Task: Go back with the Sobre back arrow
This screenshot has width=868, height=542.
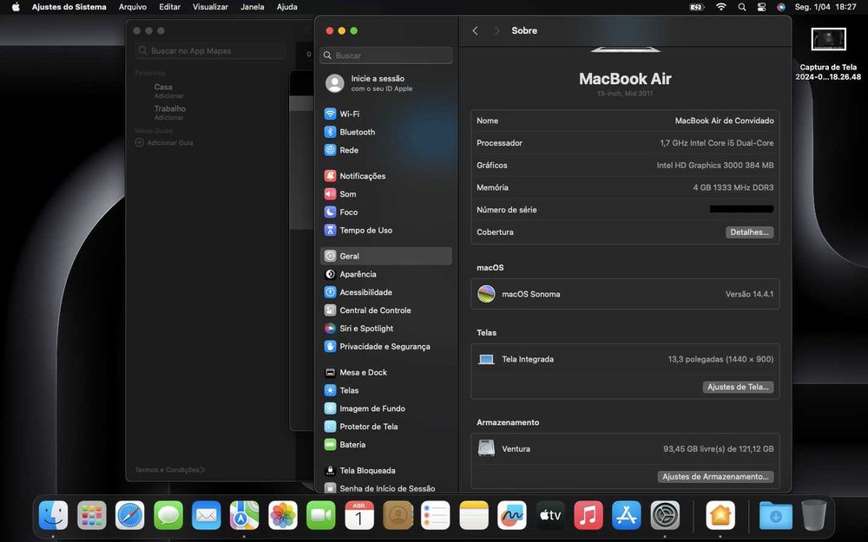Action: (475, 31)
